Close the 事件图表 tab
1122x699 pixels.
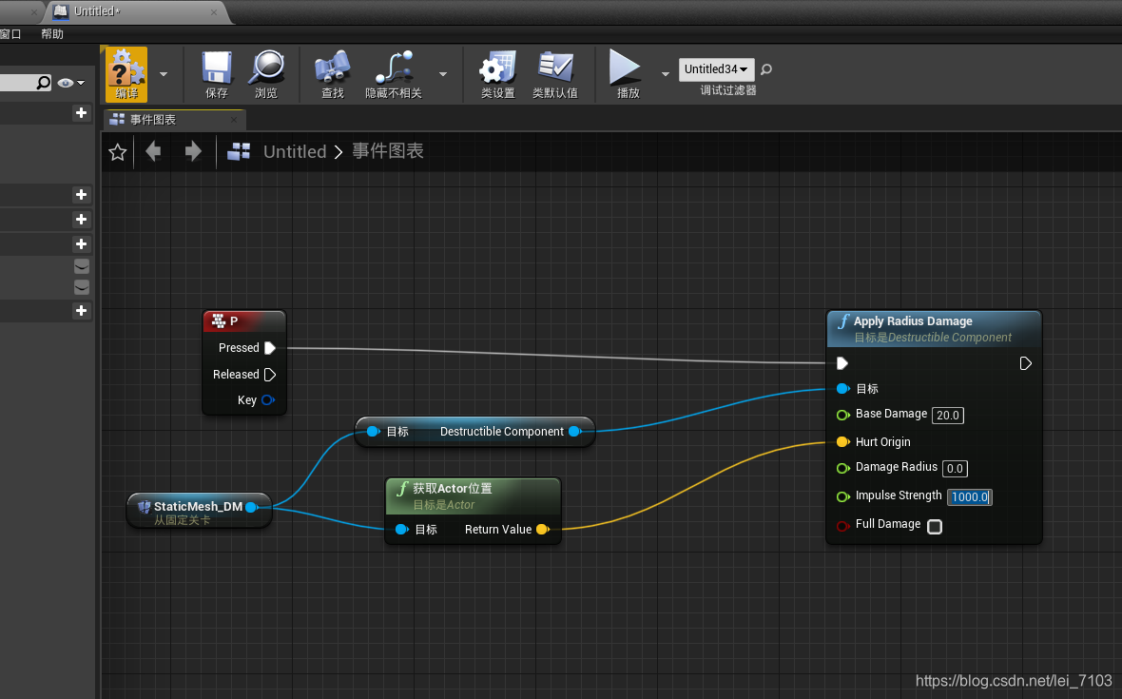tap(234, 120)
